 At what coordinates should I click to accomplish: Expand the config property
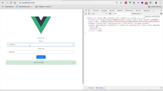tap(89, 20)
